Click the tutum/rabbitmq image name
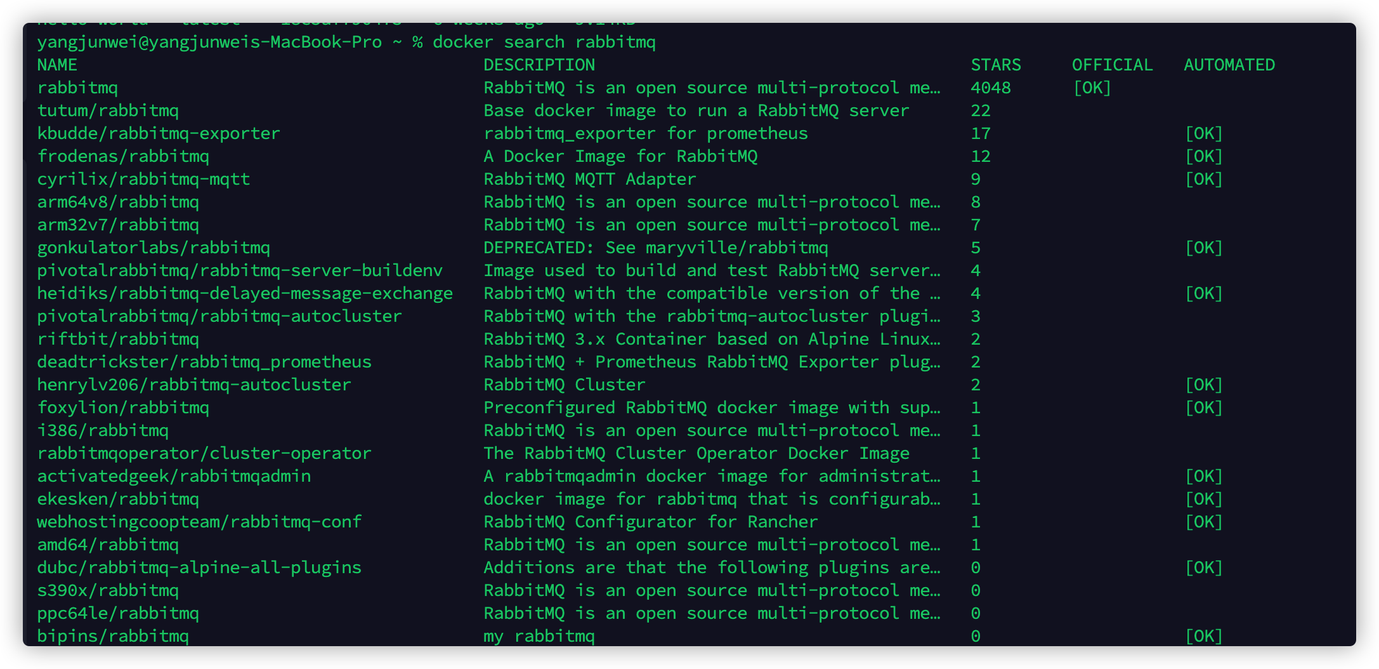 (x=108, y=110)
